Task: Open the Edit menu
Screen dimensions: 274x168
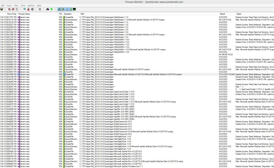Action: pyautogui.click(x=3, y=5)
